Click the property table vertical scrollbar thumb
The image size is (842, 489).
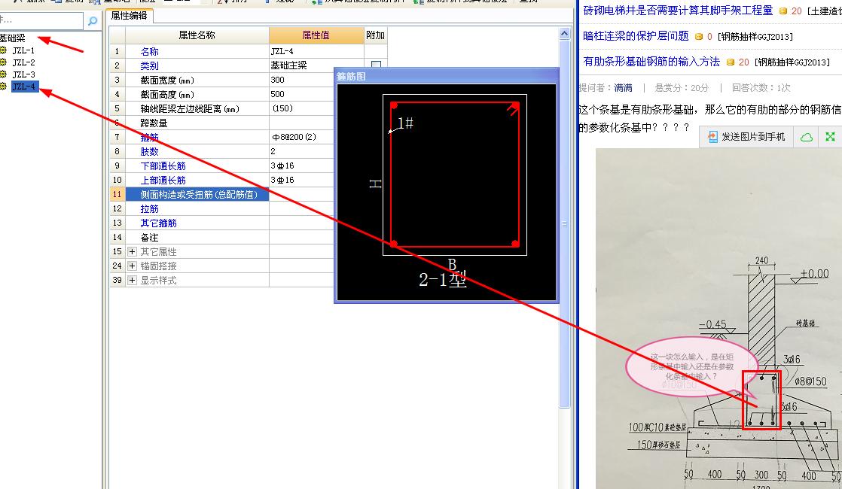(x=564, y=223)
